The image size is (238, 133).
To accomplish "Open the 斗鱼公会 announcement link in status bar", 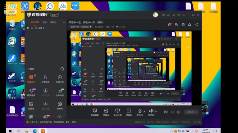I will [53, 122].
